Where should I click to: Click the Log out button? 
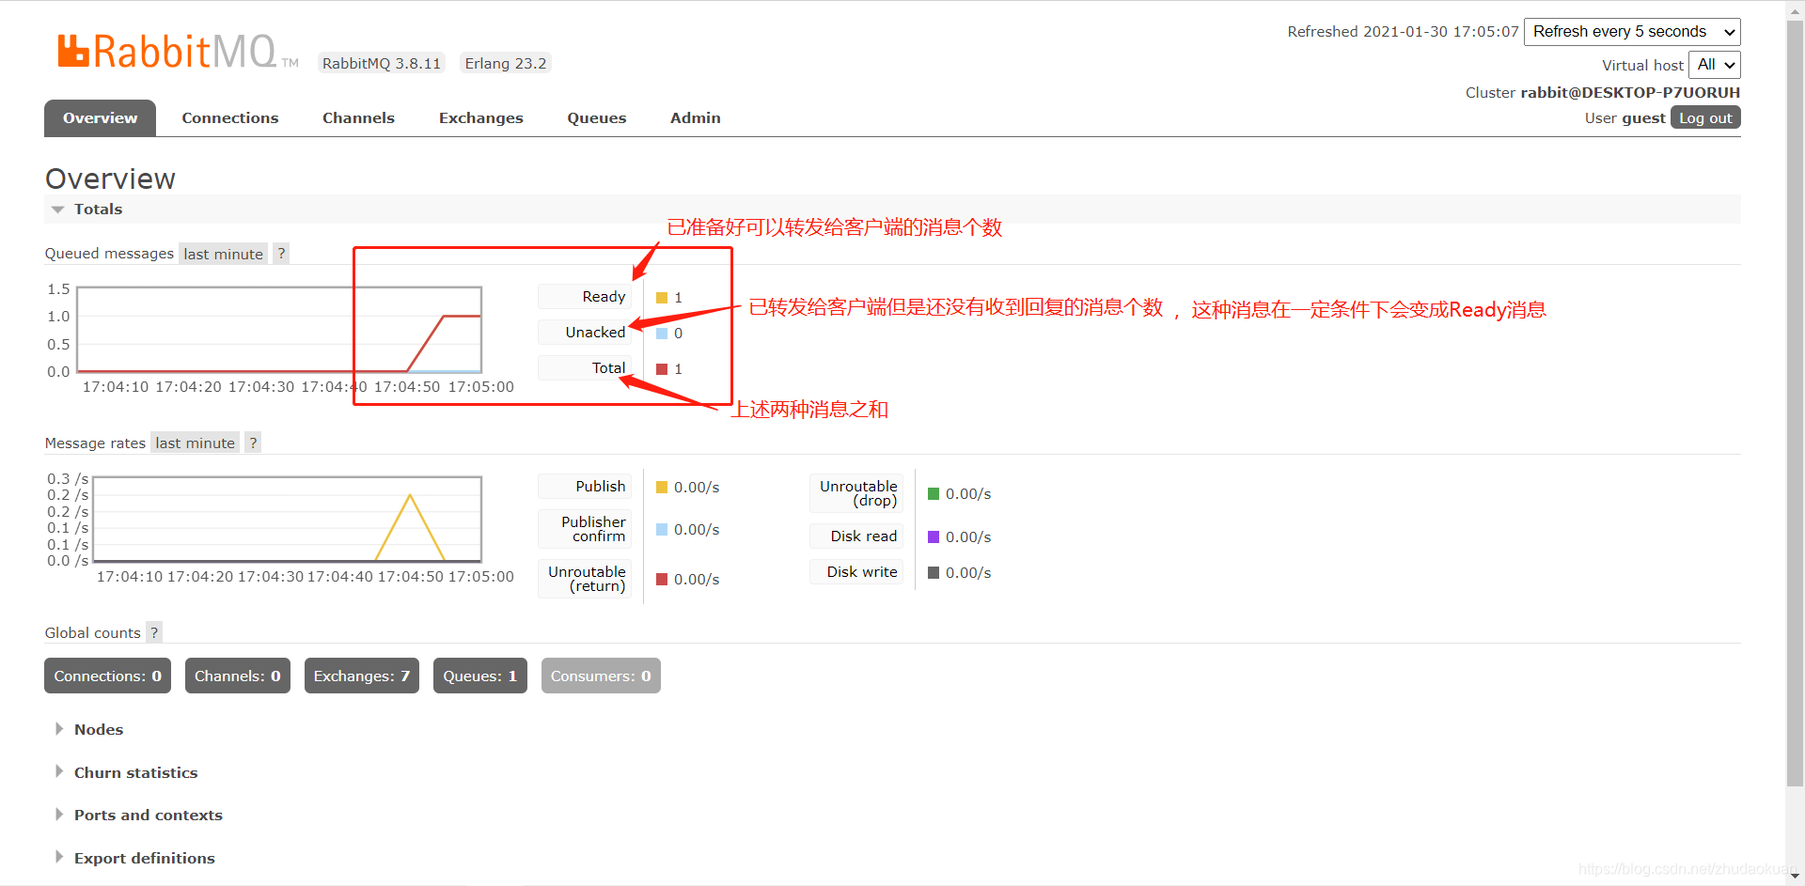(x=1703, y=117)
